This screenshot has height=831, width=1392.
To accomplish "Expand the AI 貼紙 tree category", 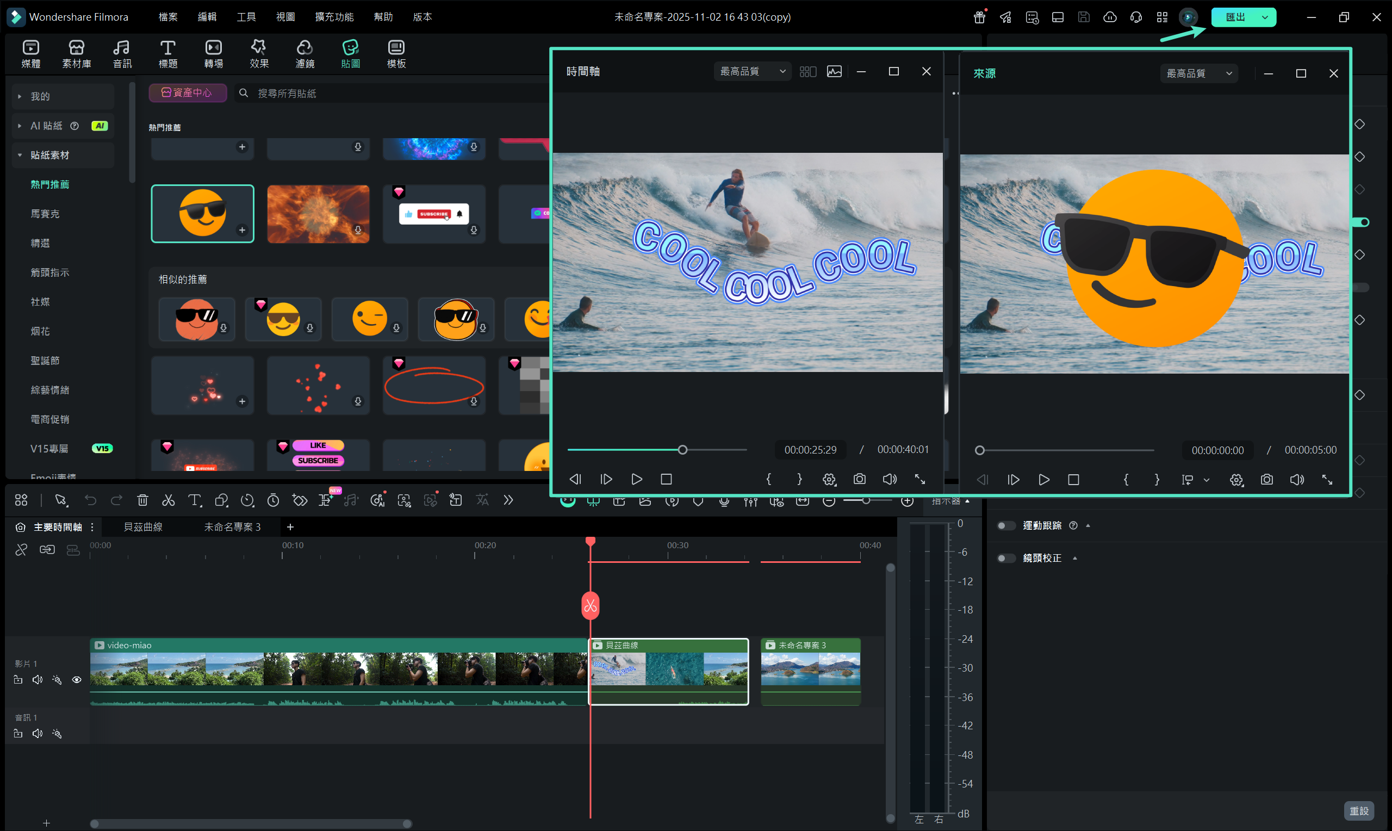I will pyautogui.click(x=20, y=126).
